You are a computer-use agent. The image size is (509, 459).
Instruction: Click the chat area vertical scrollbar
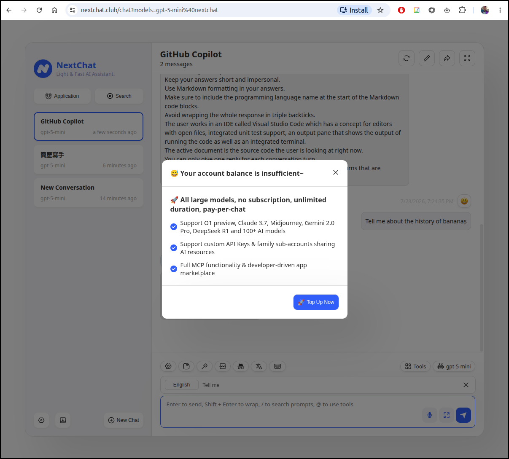pyautogui.click(x=482, y=288)
